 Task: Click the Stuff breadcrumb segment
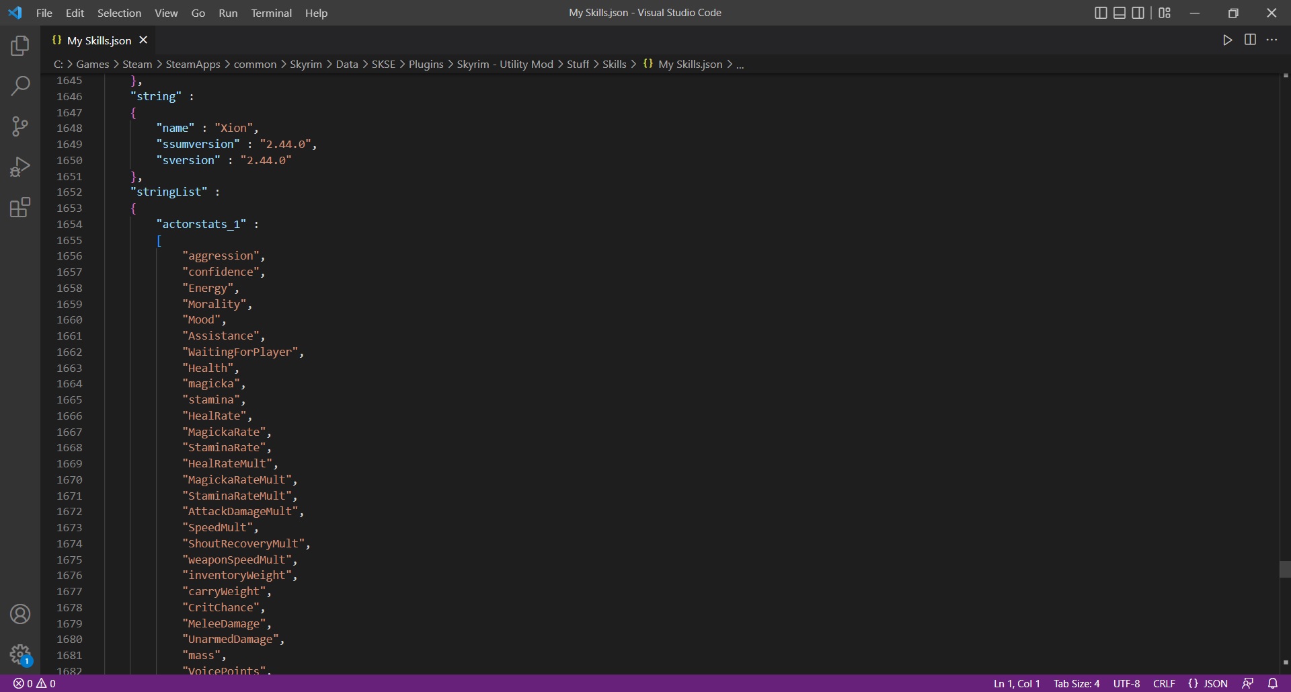pyautogui.click(x=578, y=64)
